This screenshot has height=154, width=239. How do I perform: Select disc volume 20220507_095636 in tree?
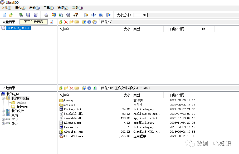click(18, 28)
